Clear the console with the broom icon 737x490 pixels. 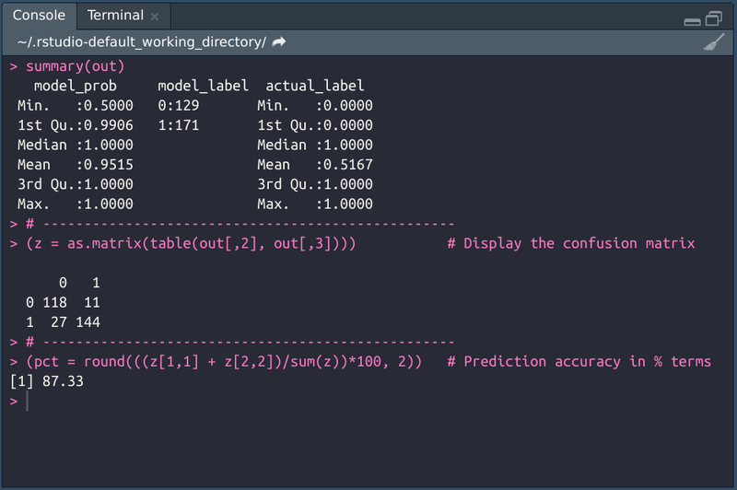click(712, 42)
